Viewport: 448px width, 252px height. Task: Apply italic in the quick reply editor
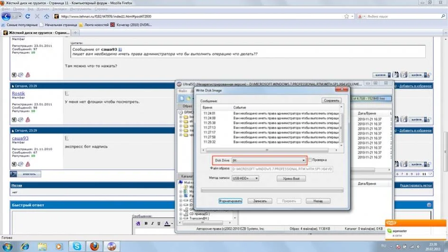pyautogui.click(x=152, y=224)
